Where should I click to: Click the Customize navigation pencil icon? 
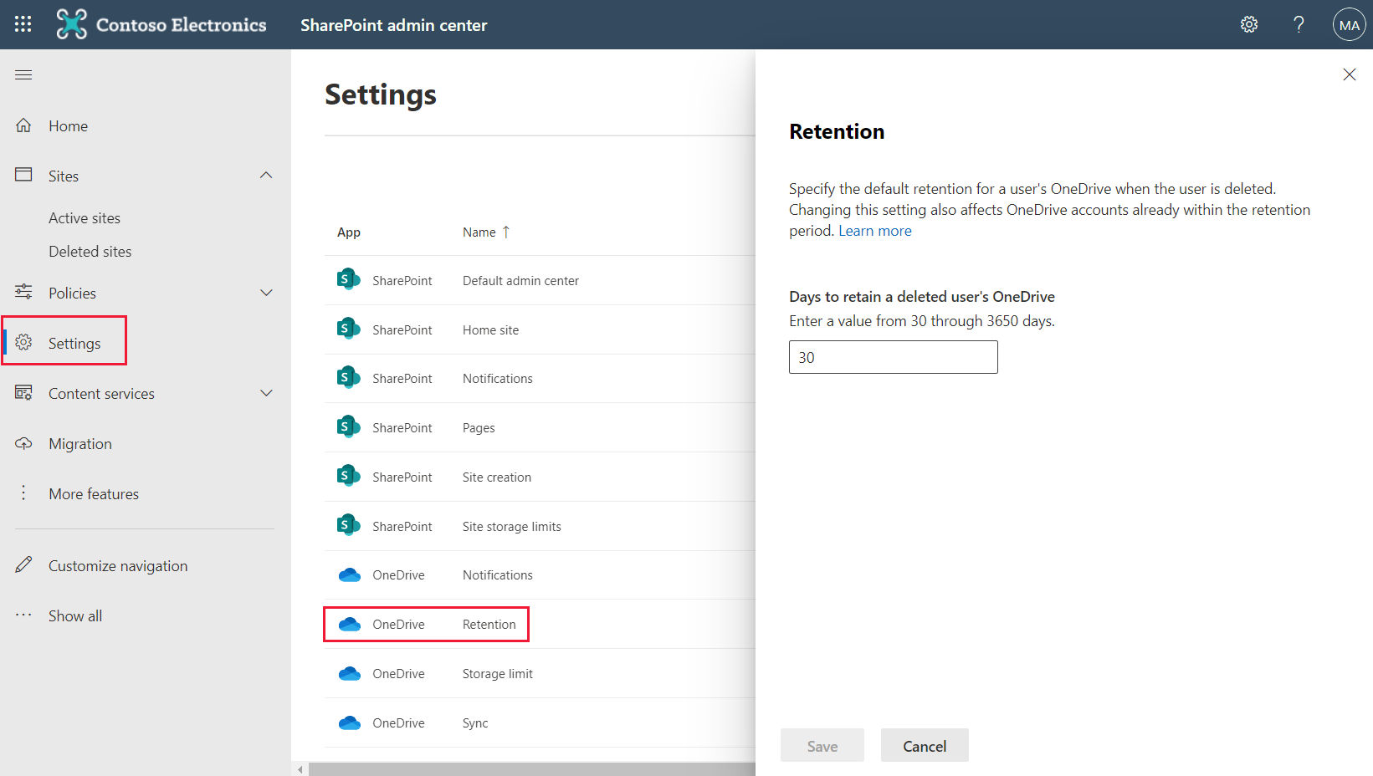tap(23, 565)
